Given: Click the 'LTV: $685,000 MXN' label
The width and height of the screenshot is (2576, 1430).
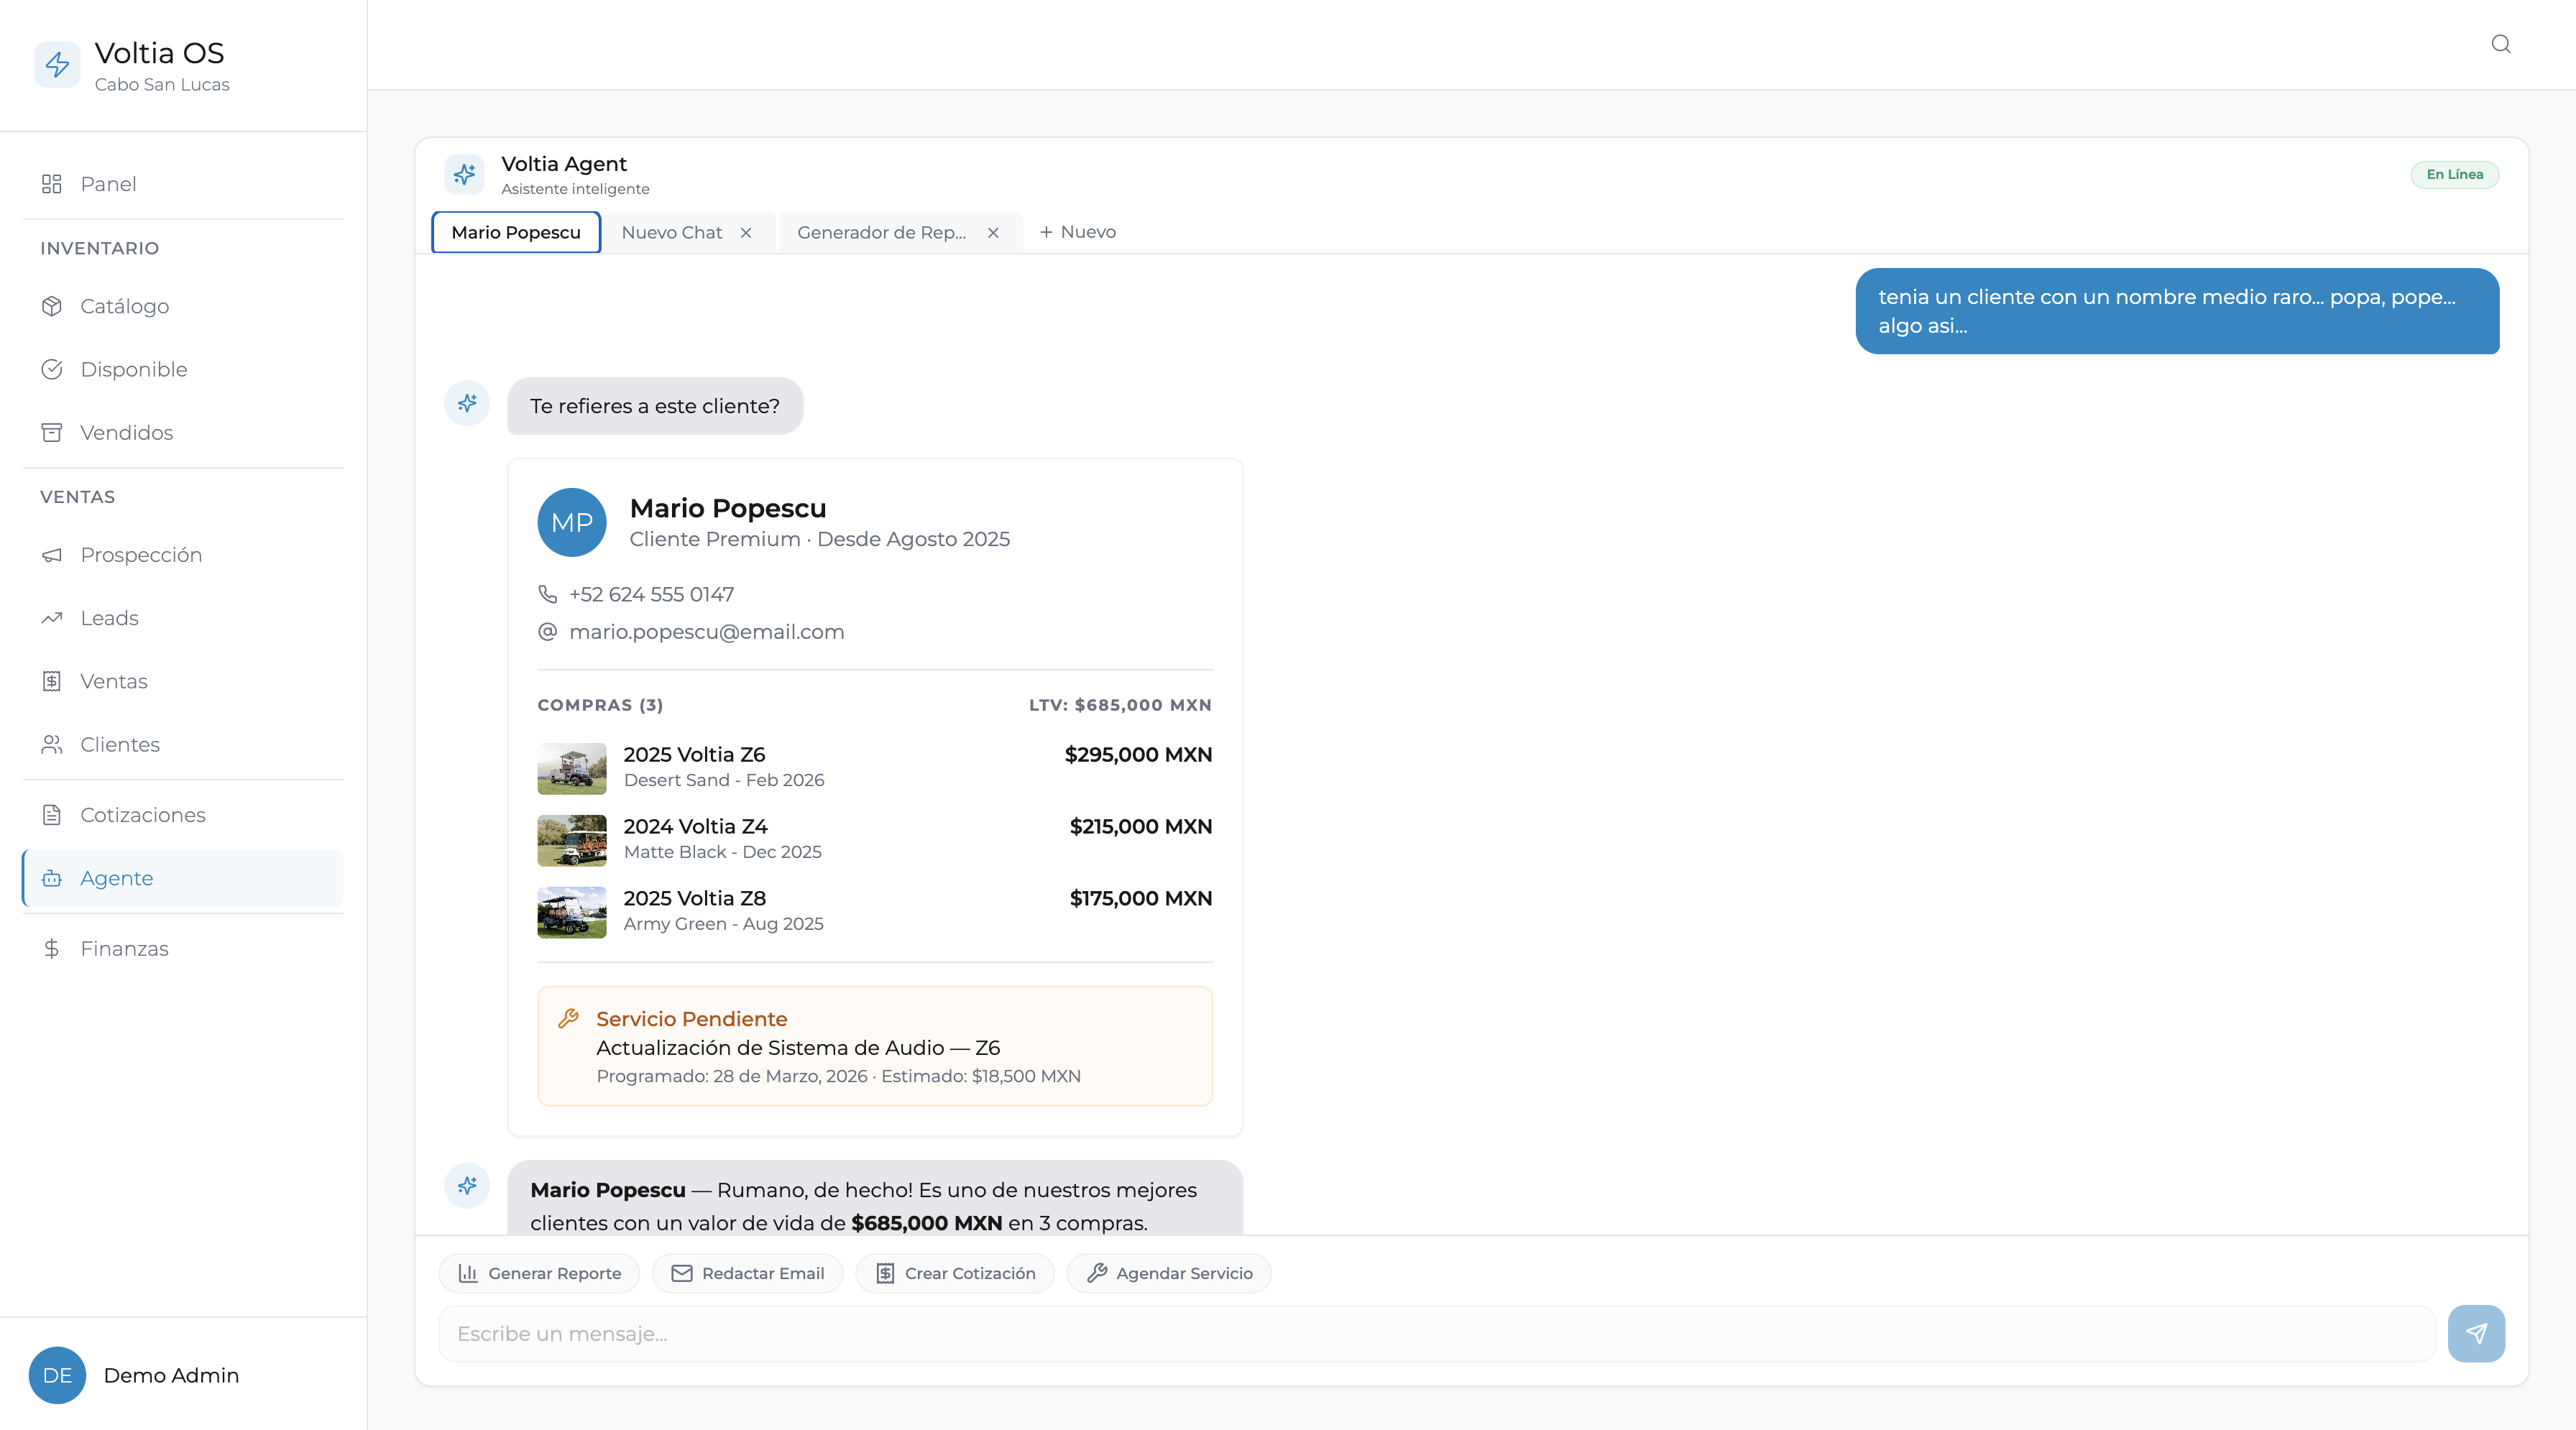Looking at the screenshot, I should (x=1120, y=705).
